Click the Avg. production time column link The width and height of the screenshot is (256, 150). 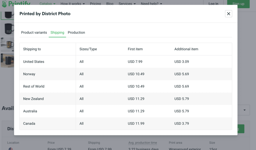pos(142,143)
